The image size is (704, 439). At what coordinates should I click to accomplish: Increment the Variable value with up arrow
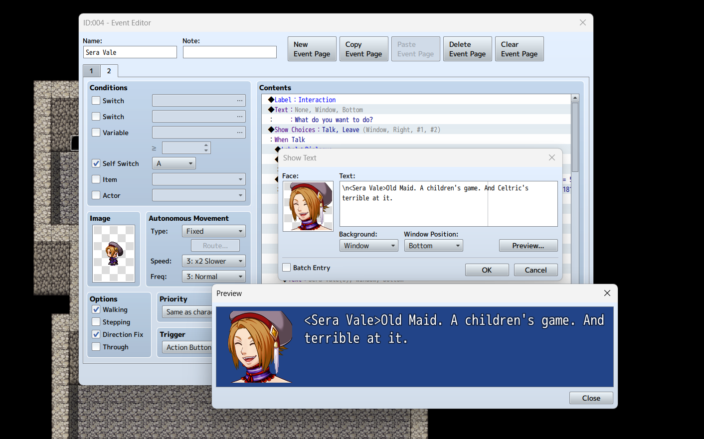[x=206, y=145]
